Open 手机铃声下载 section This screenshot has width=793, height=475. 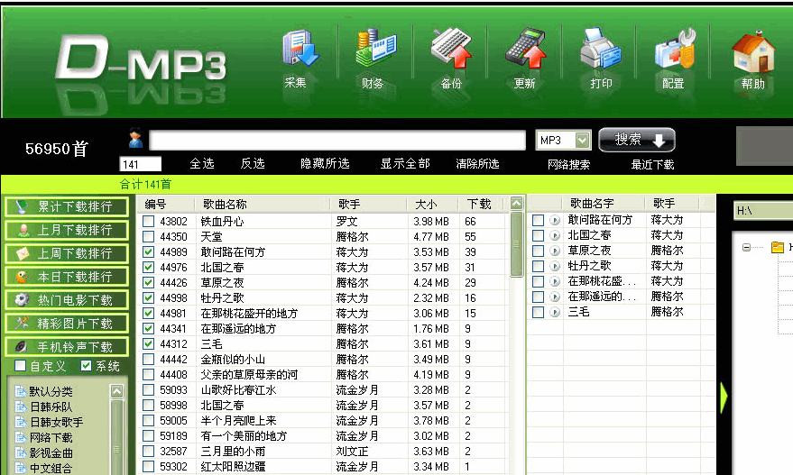click(x=66, y=347)
